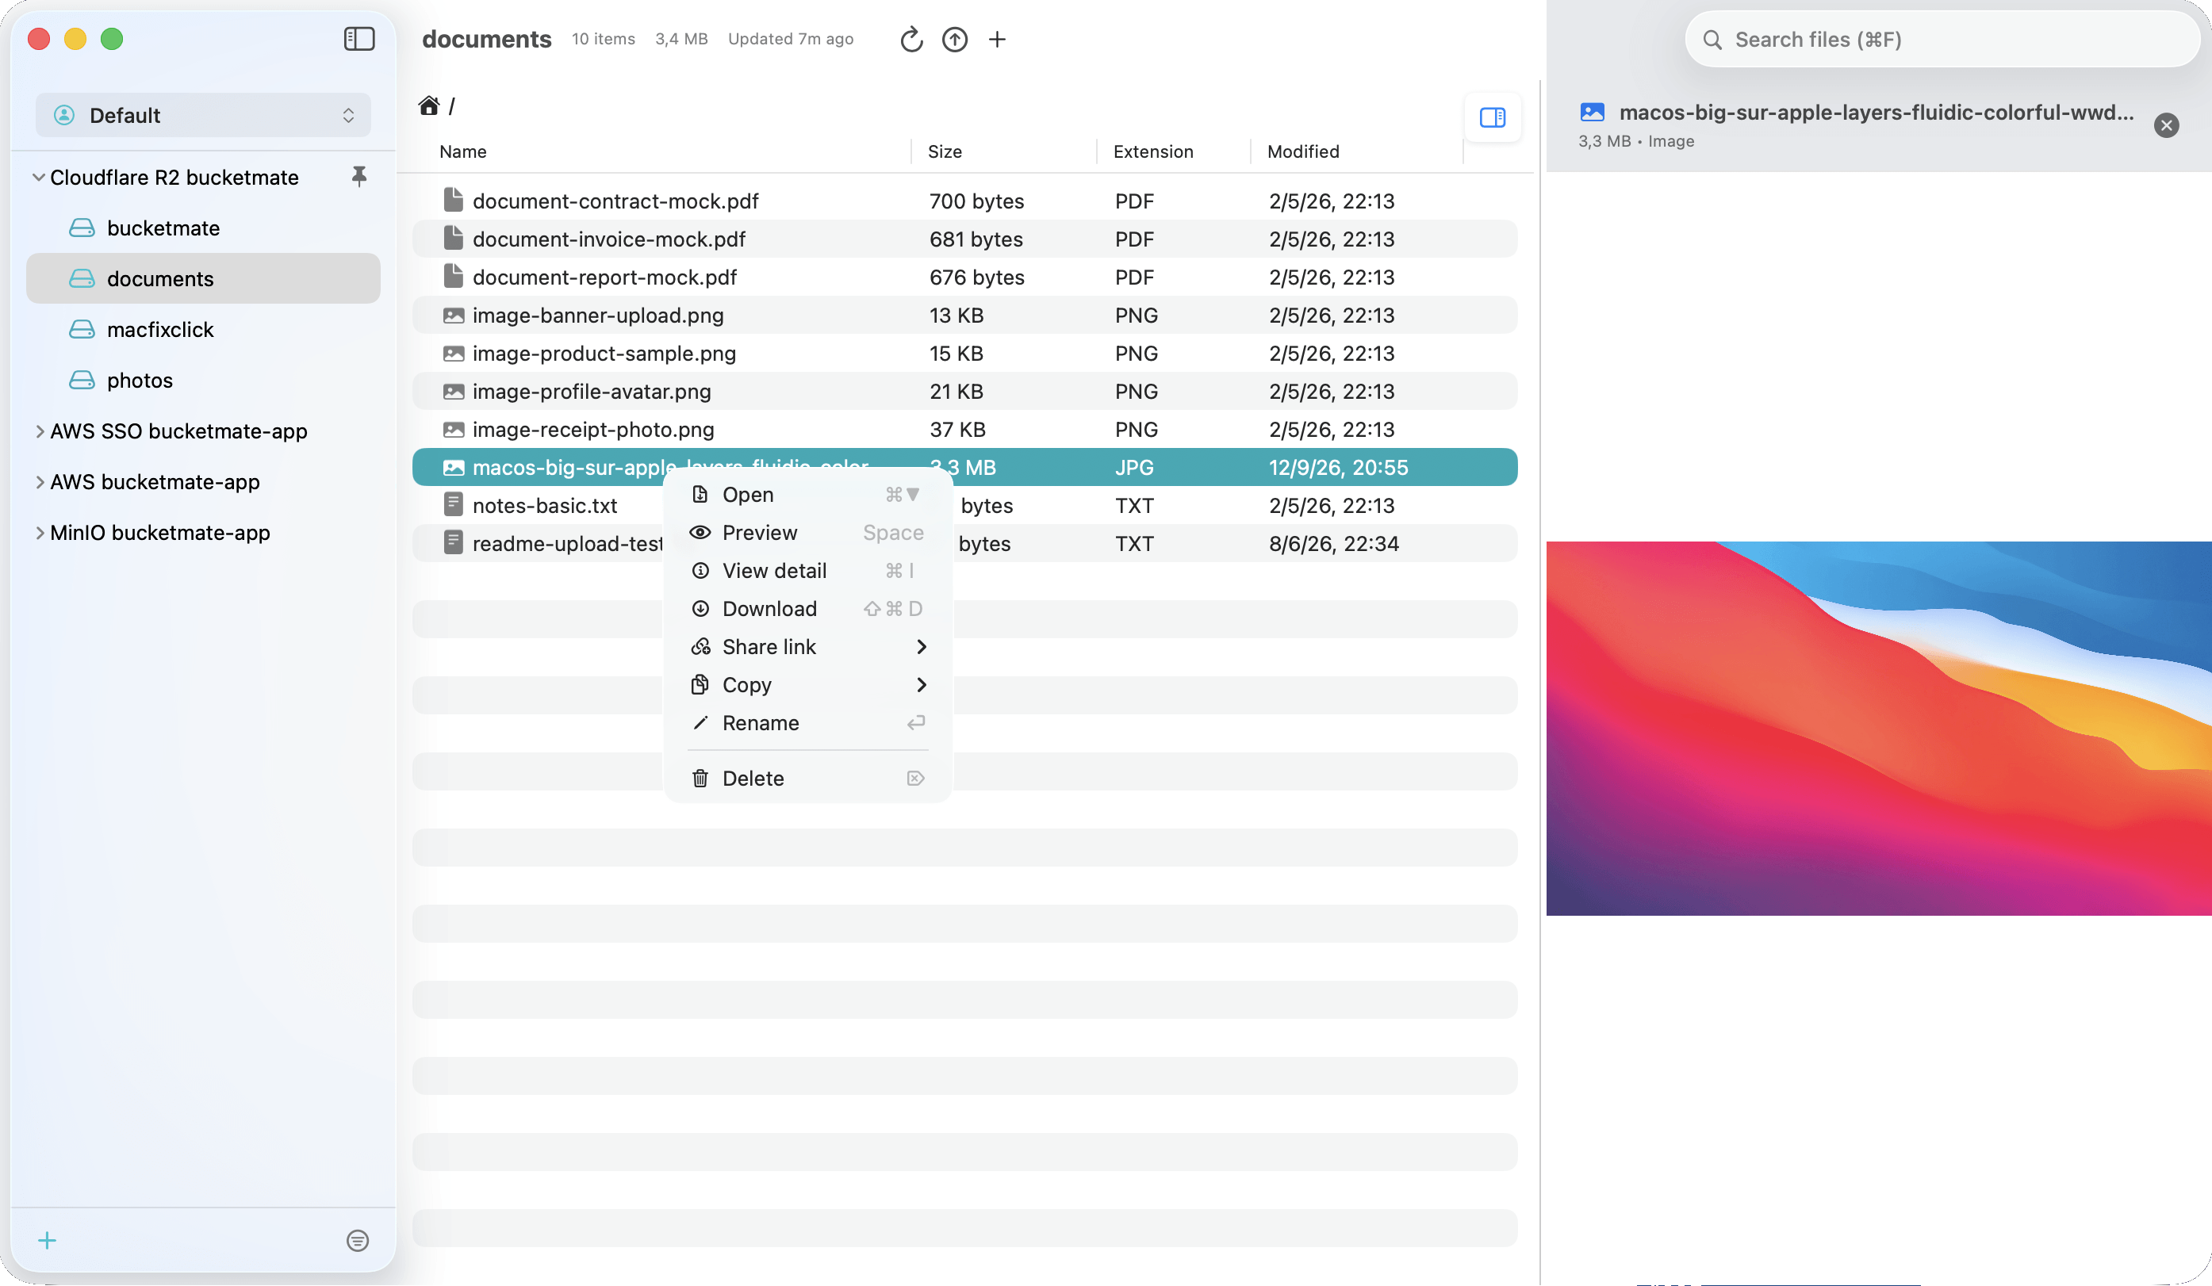Select image-receipt-photo.png file

point(964,429)
